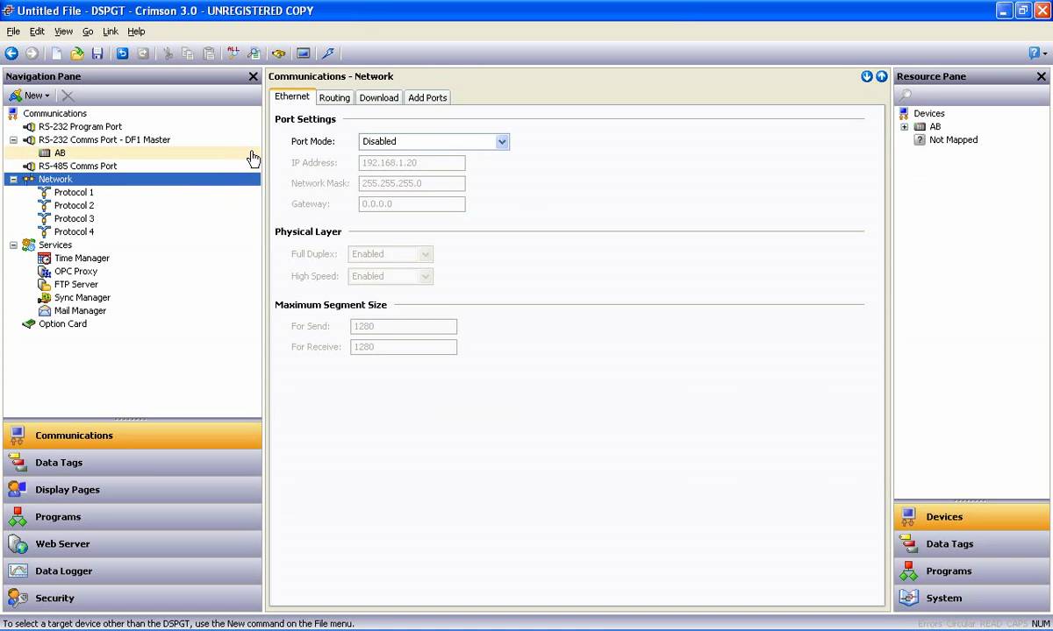Open the Full Duplex dropdown

(426, 254)
